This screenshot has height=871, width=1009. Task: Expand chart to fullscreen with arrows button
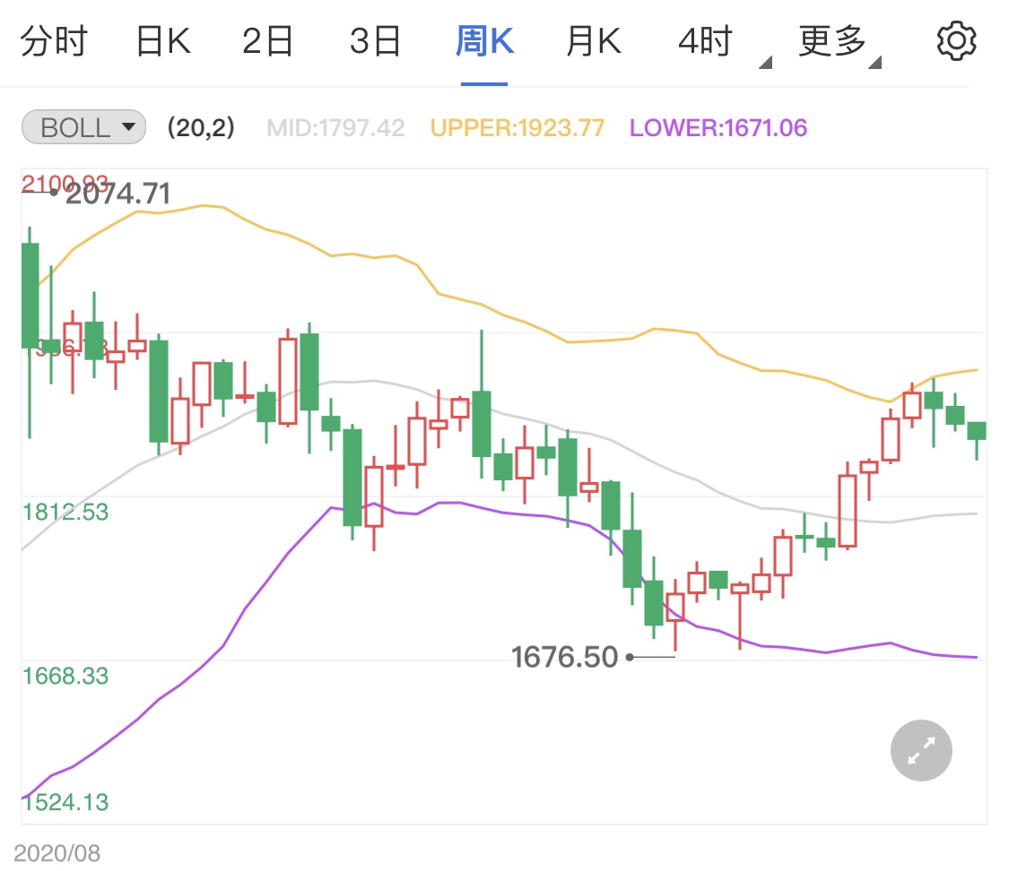tap(921, 750)
